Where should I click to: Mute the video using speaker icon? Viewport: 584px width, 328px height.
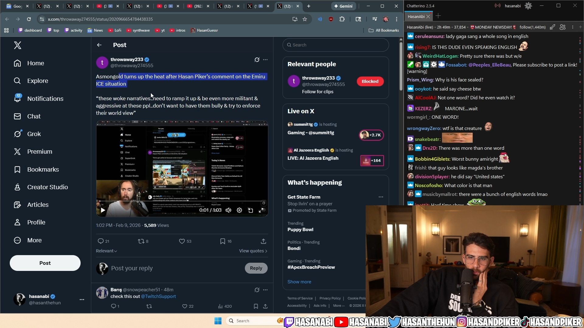[x=228, y=210]
